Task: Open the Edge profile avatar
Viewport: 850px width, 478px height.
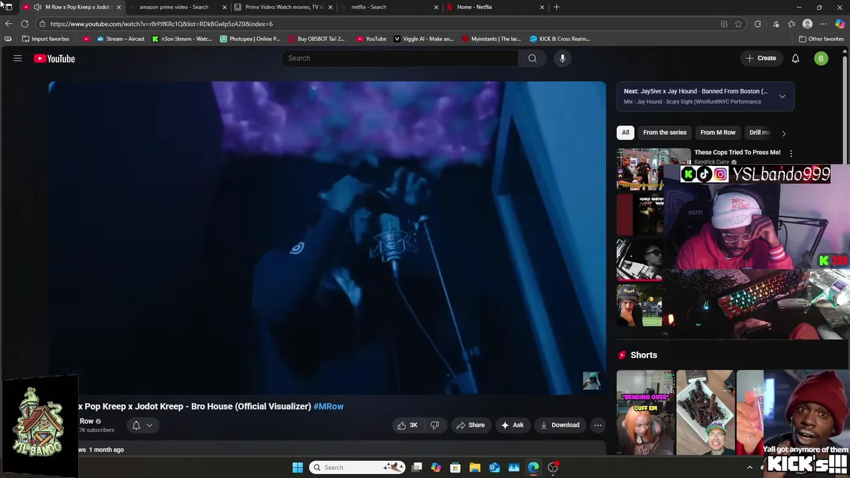Action: coord(807,24)
